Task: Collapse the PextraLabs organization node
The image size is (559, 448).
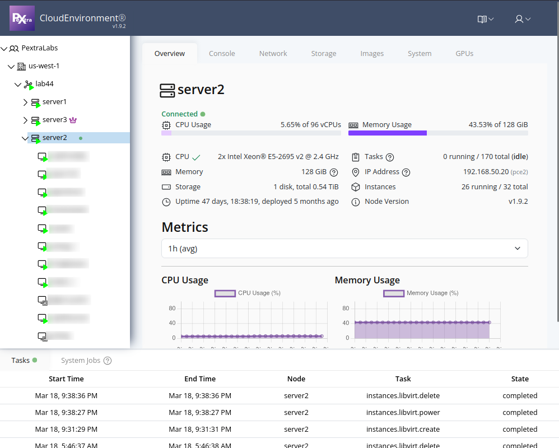Action: [x=4, y=49]
